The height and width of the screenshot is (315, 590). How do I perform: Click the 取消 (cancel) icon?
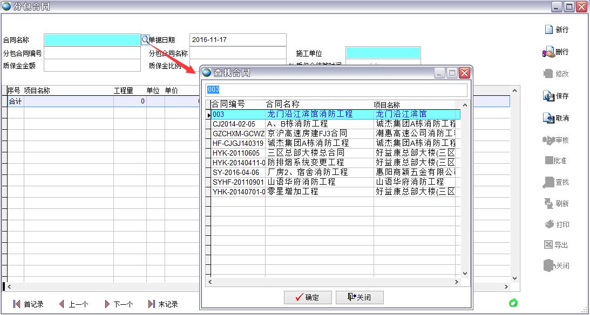[549, 118]
